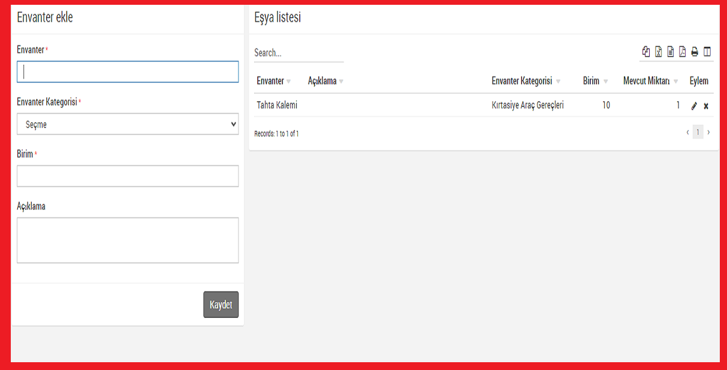This screenshot has height=370, width=727.
Task: Edit the Tahta Kalemi row
Action: pyautogui.click(x=694, y=106)
